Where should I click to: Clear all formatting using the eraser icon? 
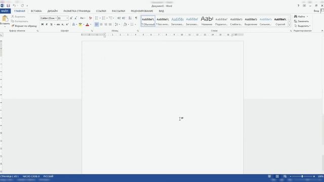click(90, 18)
